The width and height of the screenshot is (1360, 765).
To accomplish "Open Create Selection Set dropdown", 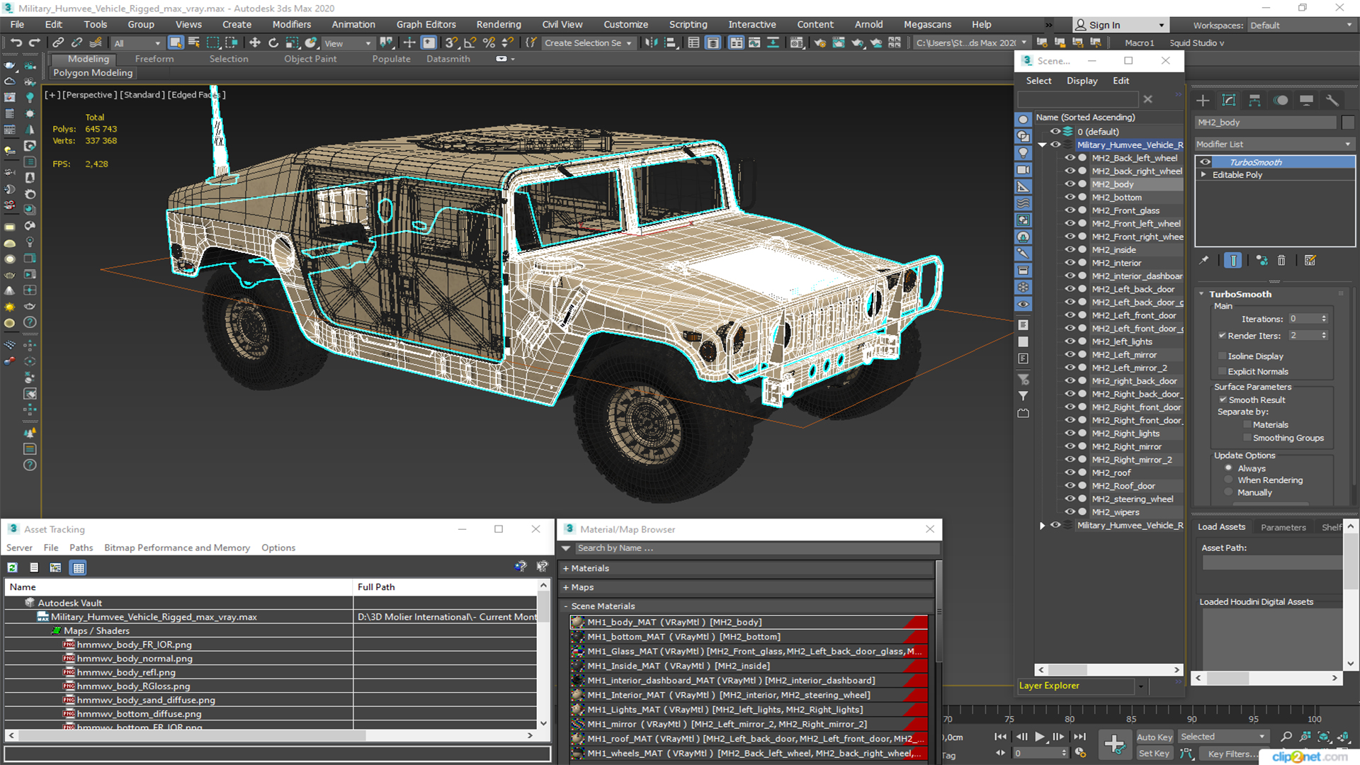I will coord(588,43).
